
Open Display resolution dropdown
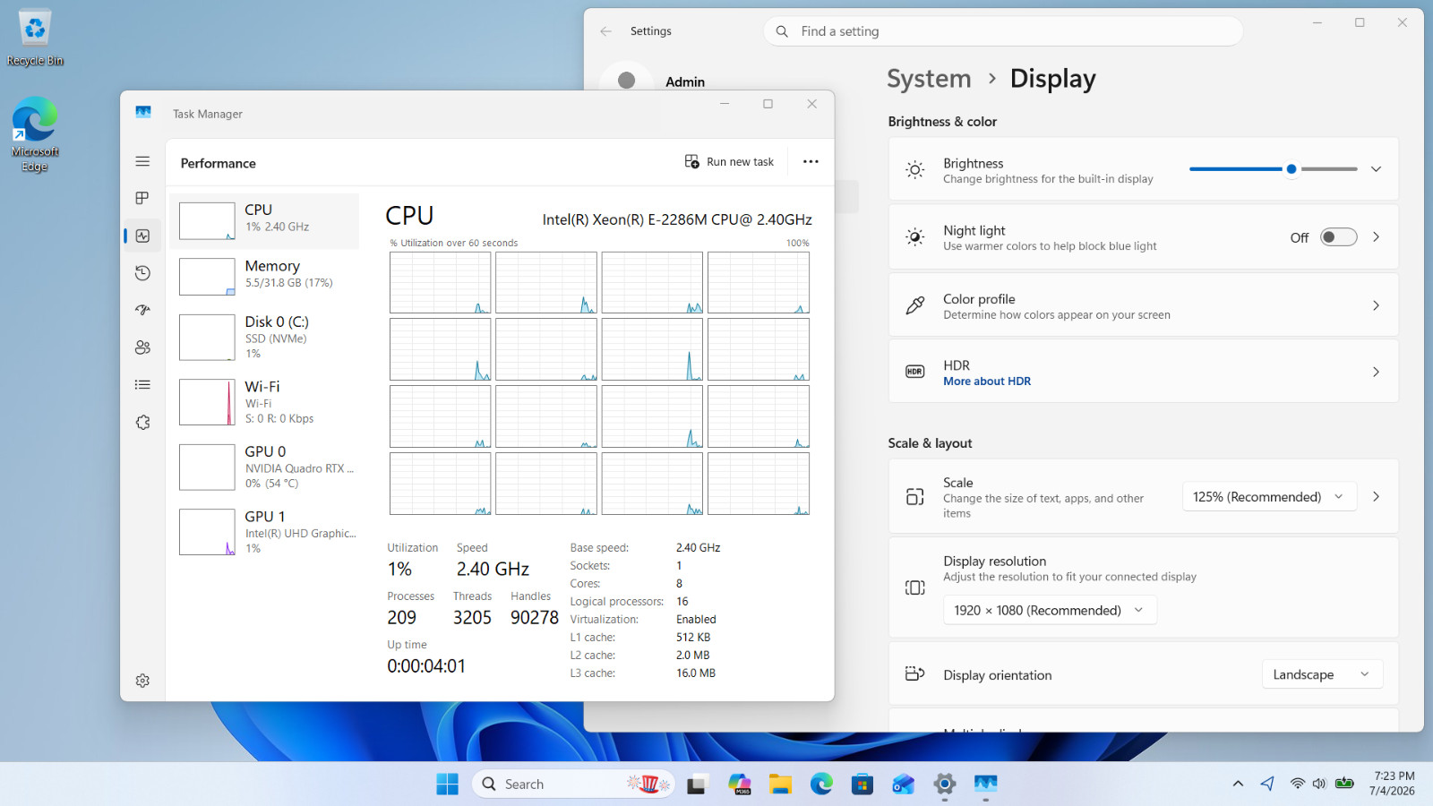pos(1050,610)
